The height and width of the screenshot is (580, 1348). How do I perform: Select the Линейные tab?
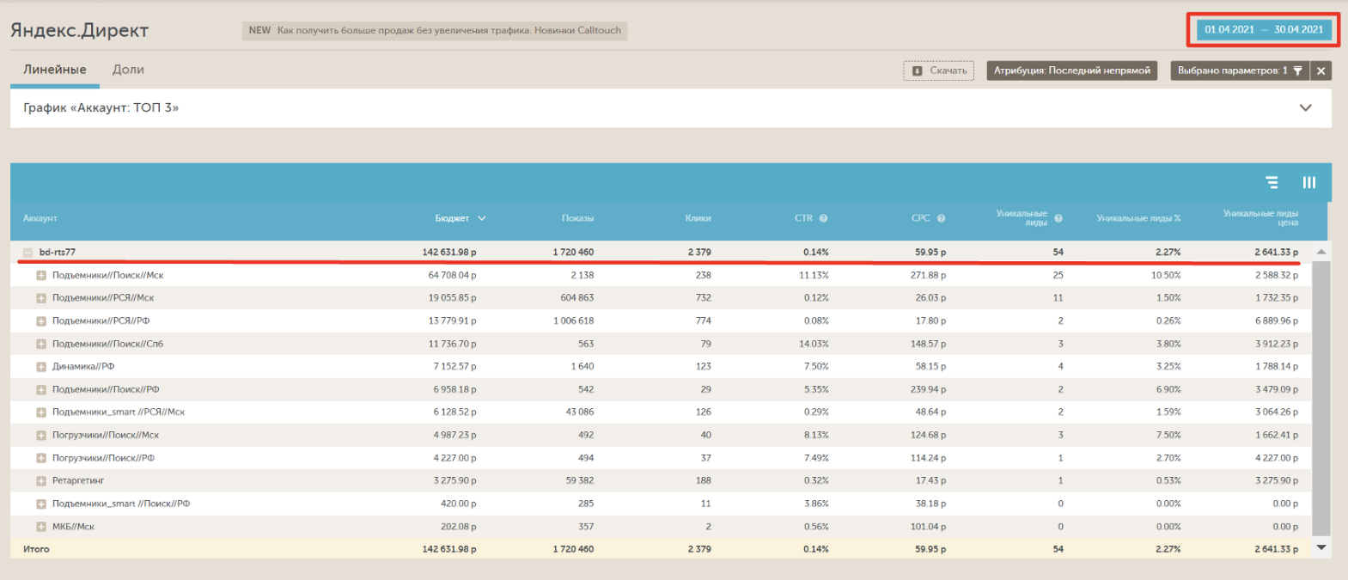click(x=55, y=70)
